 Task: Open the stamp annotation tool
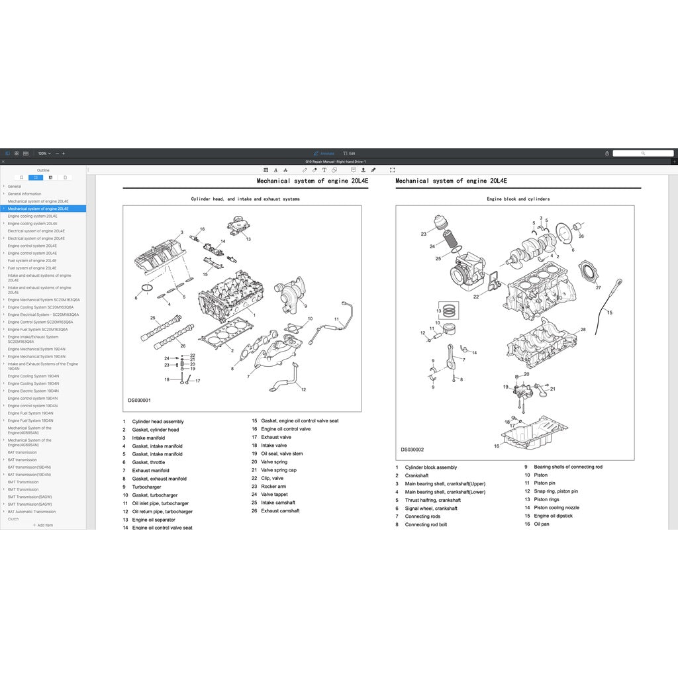tap(363, 170)
